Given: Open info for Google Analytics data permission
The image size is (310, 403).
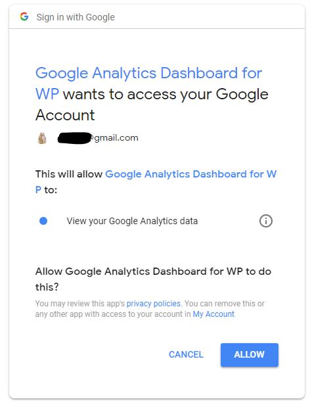Looking at the screenshot, I should click(265, 221).
